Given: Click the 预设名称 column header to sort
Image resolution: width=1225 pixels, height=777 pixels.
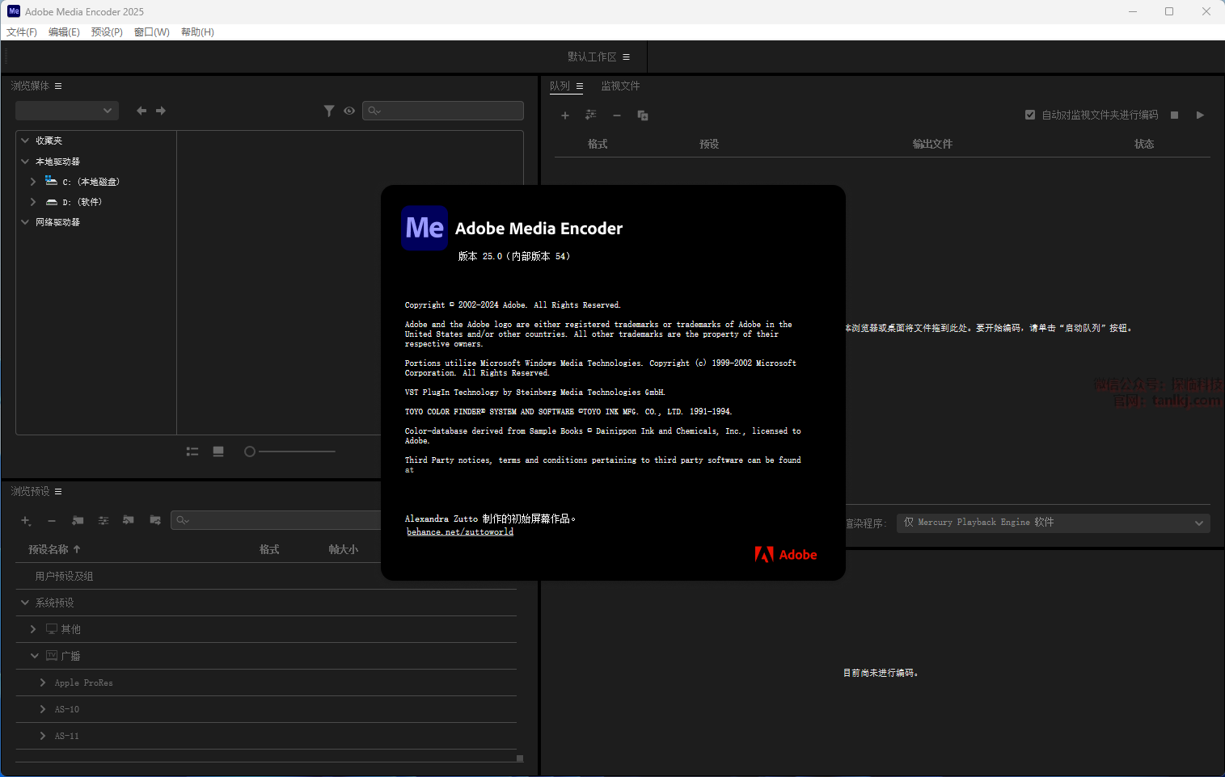Looking at the screenshot, I should click(x=54, y=549).
